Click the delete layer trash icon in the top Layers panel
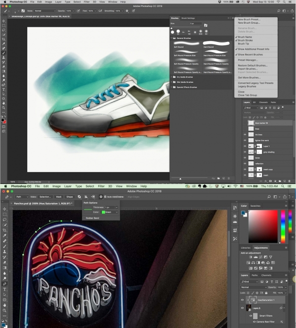 click(x=289, y=181)
